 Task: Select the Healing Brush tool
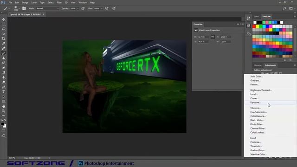tap(3, 48)
